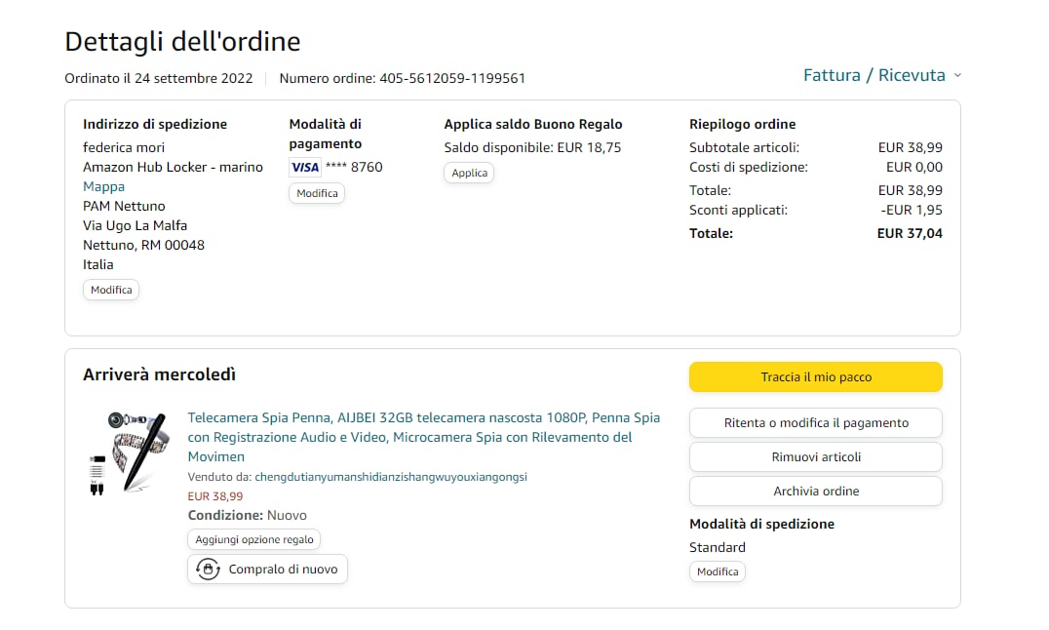
Task: Click the yellow Traccia il mio pacco button
Action: click(815, 377)
